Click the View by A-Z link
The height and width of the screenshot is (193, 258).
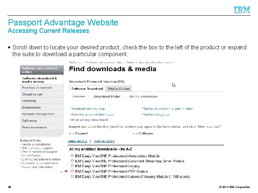point(77,141)
